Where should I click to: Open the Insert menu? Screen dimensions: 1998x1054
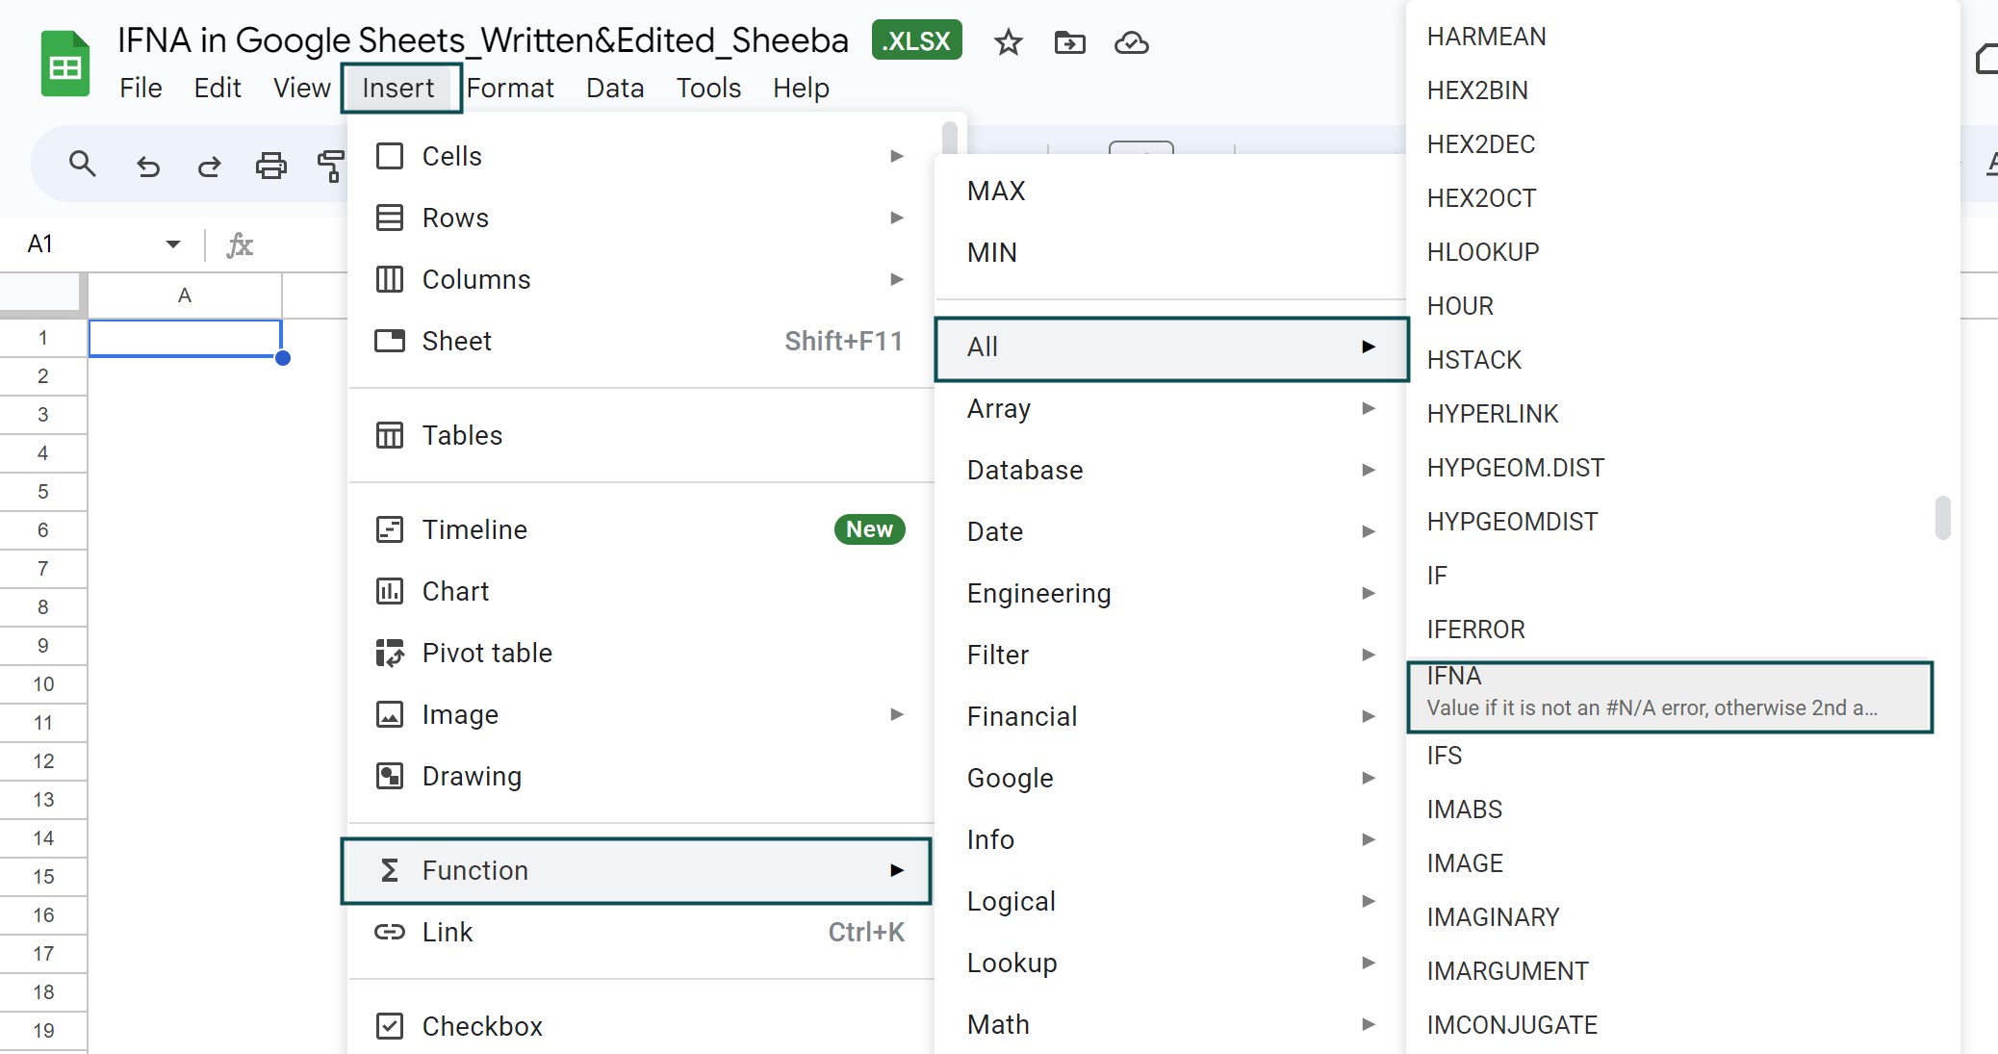[398, 88]
